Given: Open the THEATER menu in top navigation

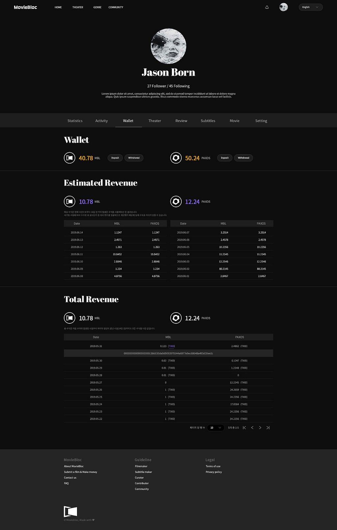Looking at the screenshot, I should 78,7.
